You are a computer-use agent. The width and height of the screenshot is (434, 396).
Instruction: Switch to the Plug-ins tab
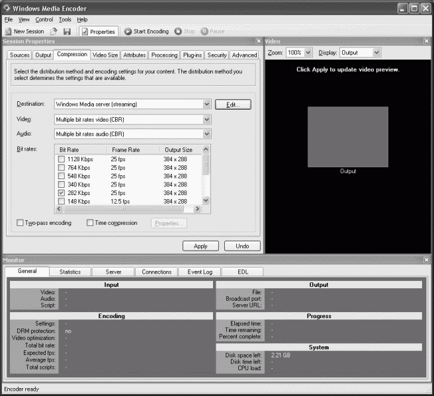click(193, 56)
